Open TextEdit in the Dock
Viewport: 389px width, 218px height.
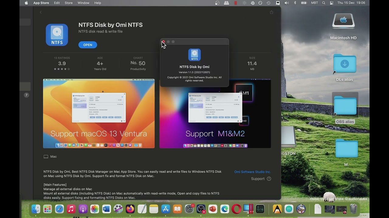pos(142,209)
